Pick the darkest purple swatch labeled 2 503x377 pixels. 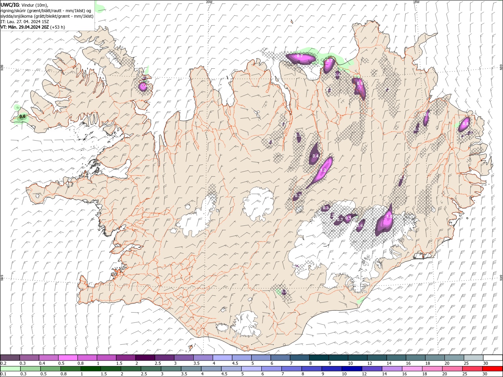coord(145,358)
